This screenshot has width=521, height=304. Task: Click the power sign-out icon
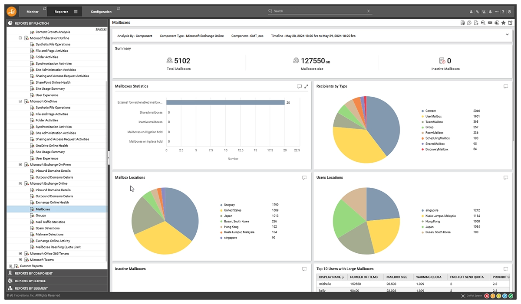coord(510,12)
